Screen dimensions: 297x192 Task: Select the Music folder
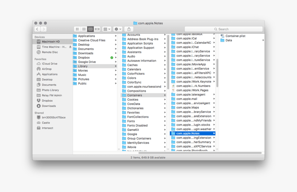point(95,75)
